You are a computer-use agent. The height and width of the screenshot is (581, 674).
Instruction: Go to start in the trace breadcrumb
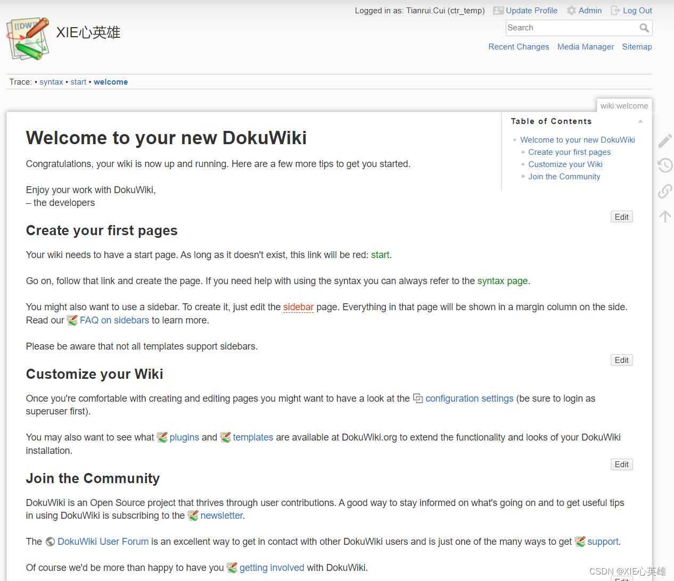[78, 82]
